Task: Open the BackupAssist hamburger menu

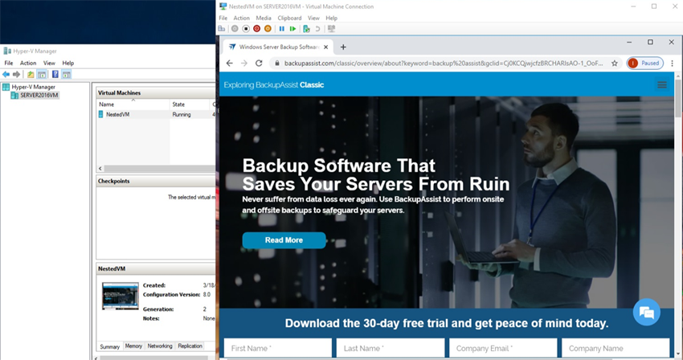Action: pos(662,85)
